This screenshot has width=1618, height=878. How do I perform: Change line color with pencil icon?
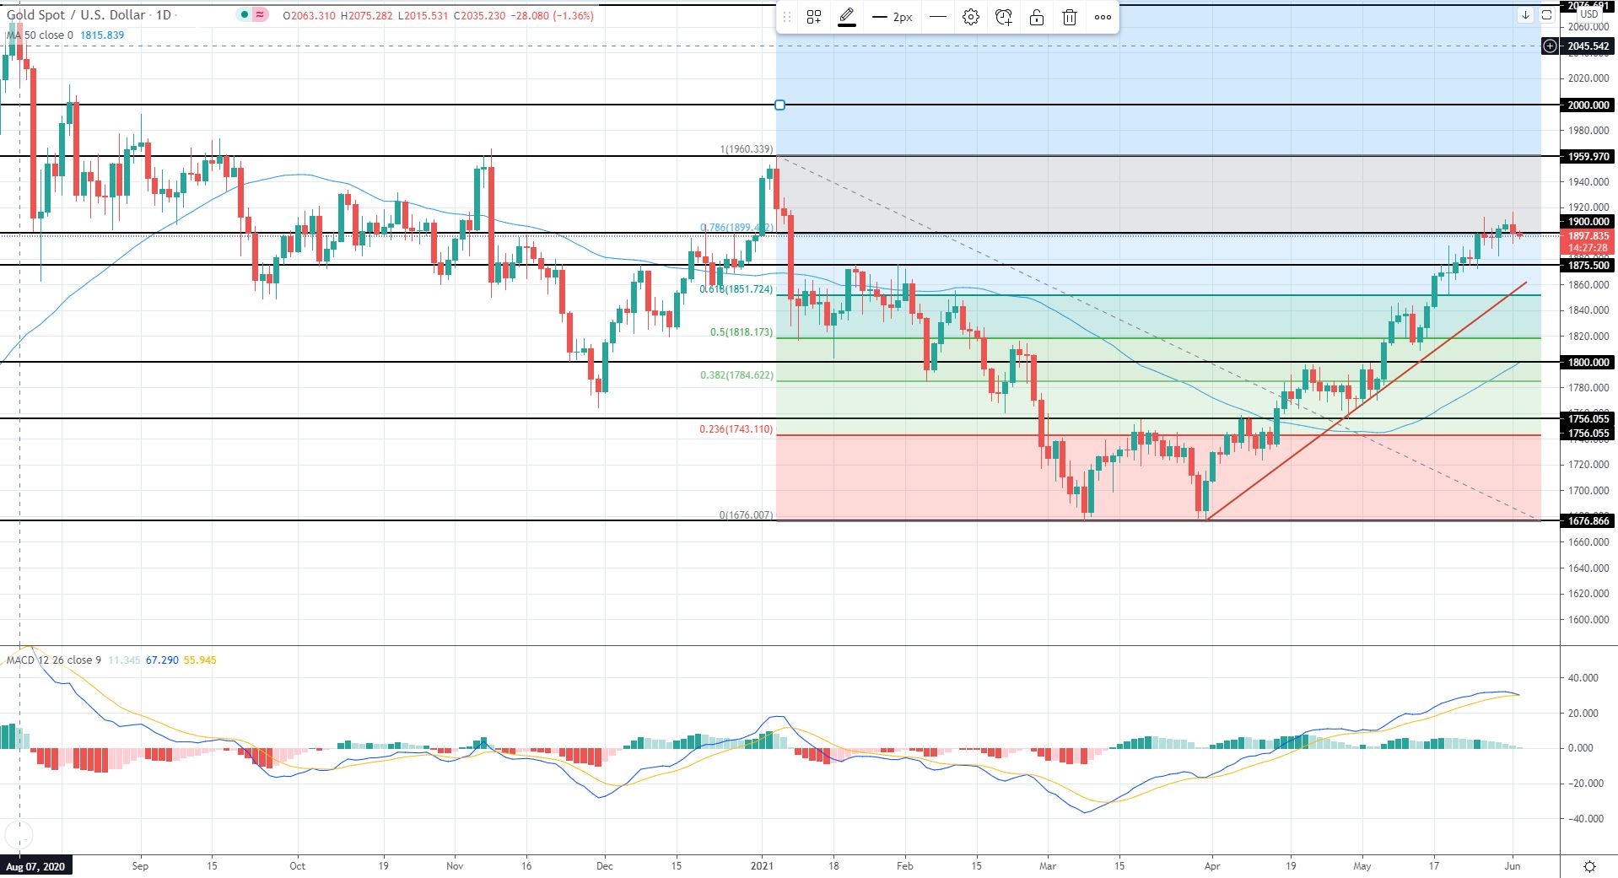coord(847,17)
